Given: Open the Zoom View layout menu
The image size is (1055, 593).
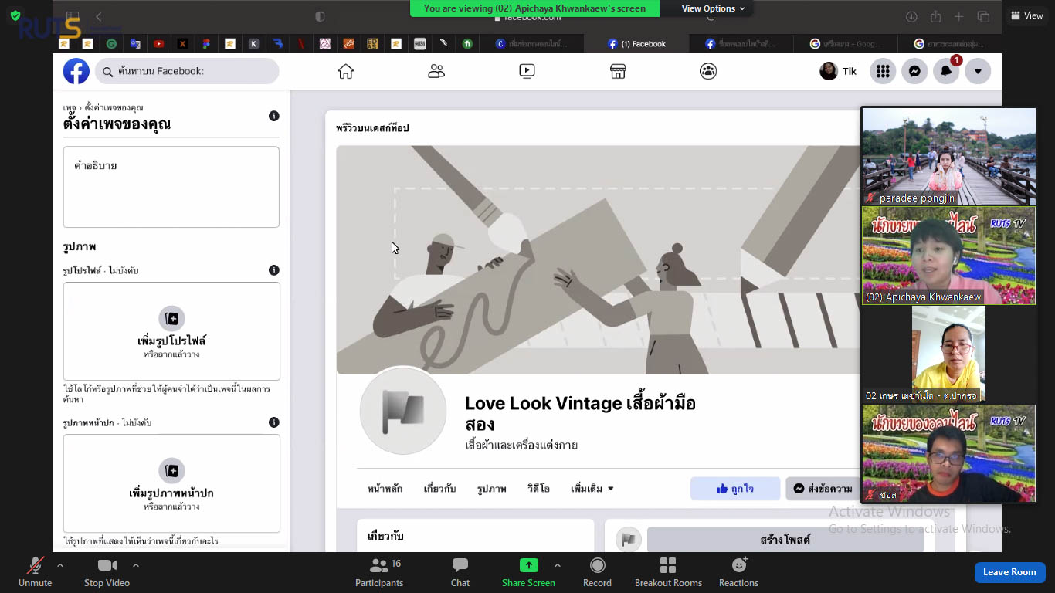Looking at the screenshot, I should click(x=1027, y=15).
